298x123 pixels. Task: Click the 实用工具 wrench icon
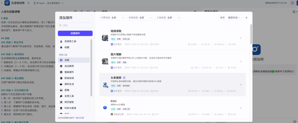[x=61, y=96]
